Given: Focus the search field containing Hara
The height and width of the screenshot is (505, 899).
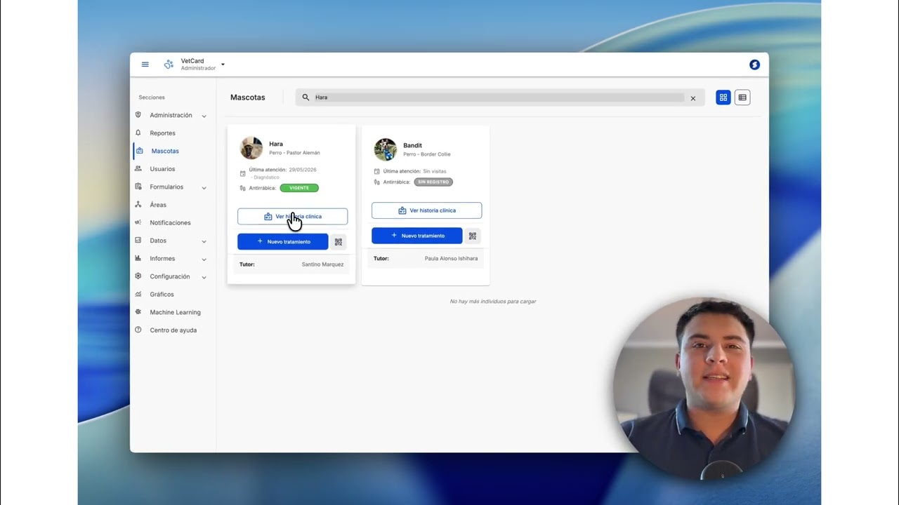Looking at the screenshot, I should coord(499,97).
